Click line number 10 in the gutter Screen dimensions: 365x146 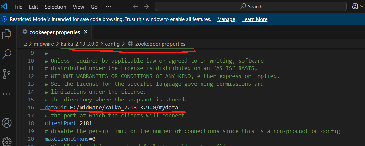tap(31, 61)
